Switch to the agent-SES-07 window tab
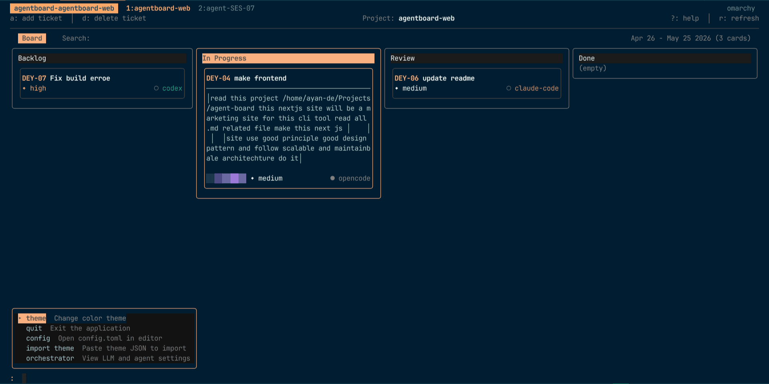The image size is (769, 384). 226,8
